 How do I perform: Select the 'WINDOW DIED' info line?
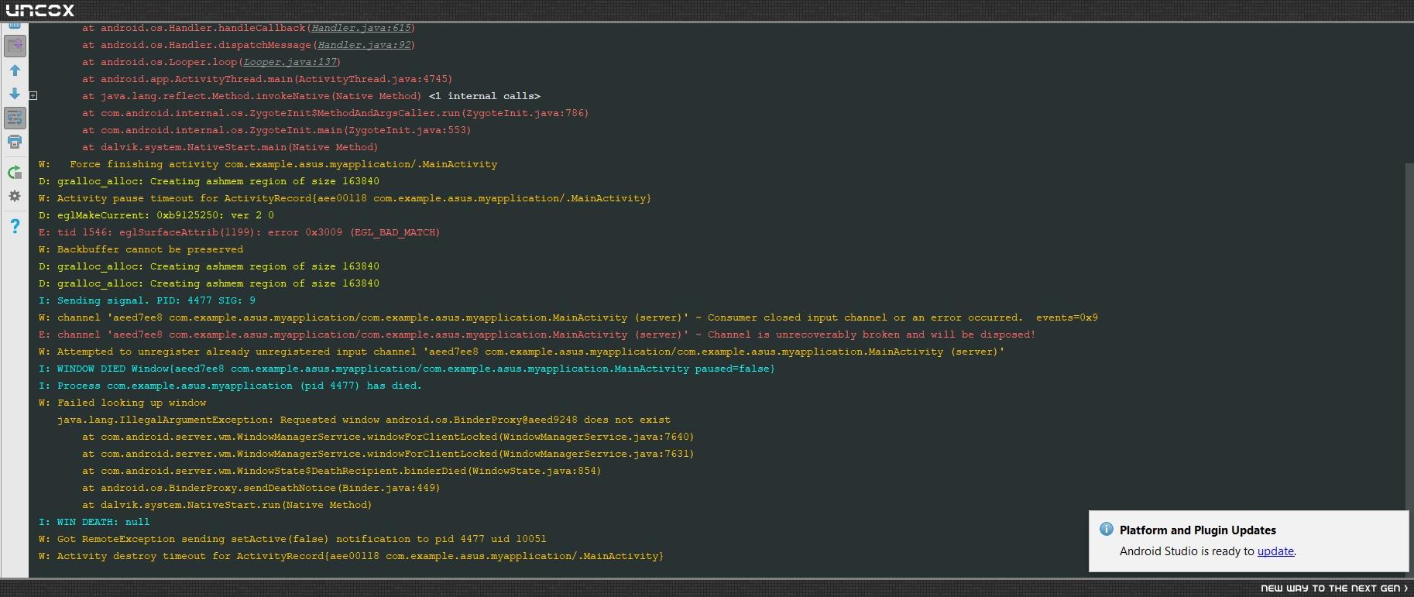407,369
